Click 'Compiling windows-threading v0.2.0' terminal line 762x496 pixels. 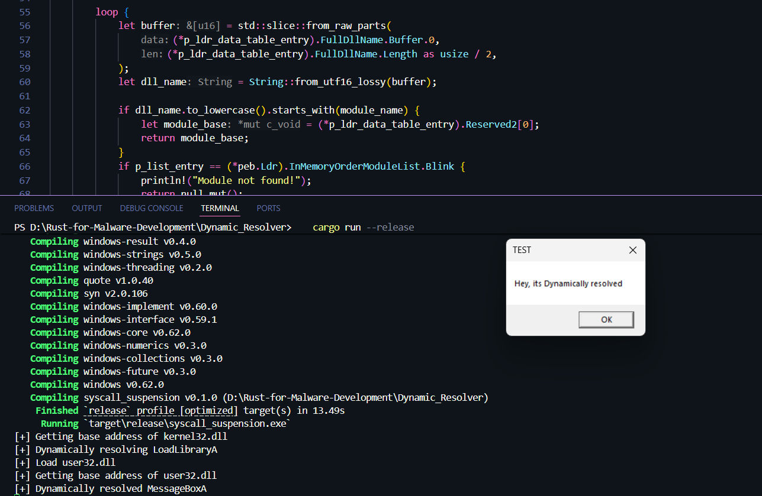(x=121, y=267)
